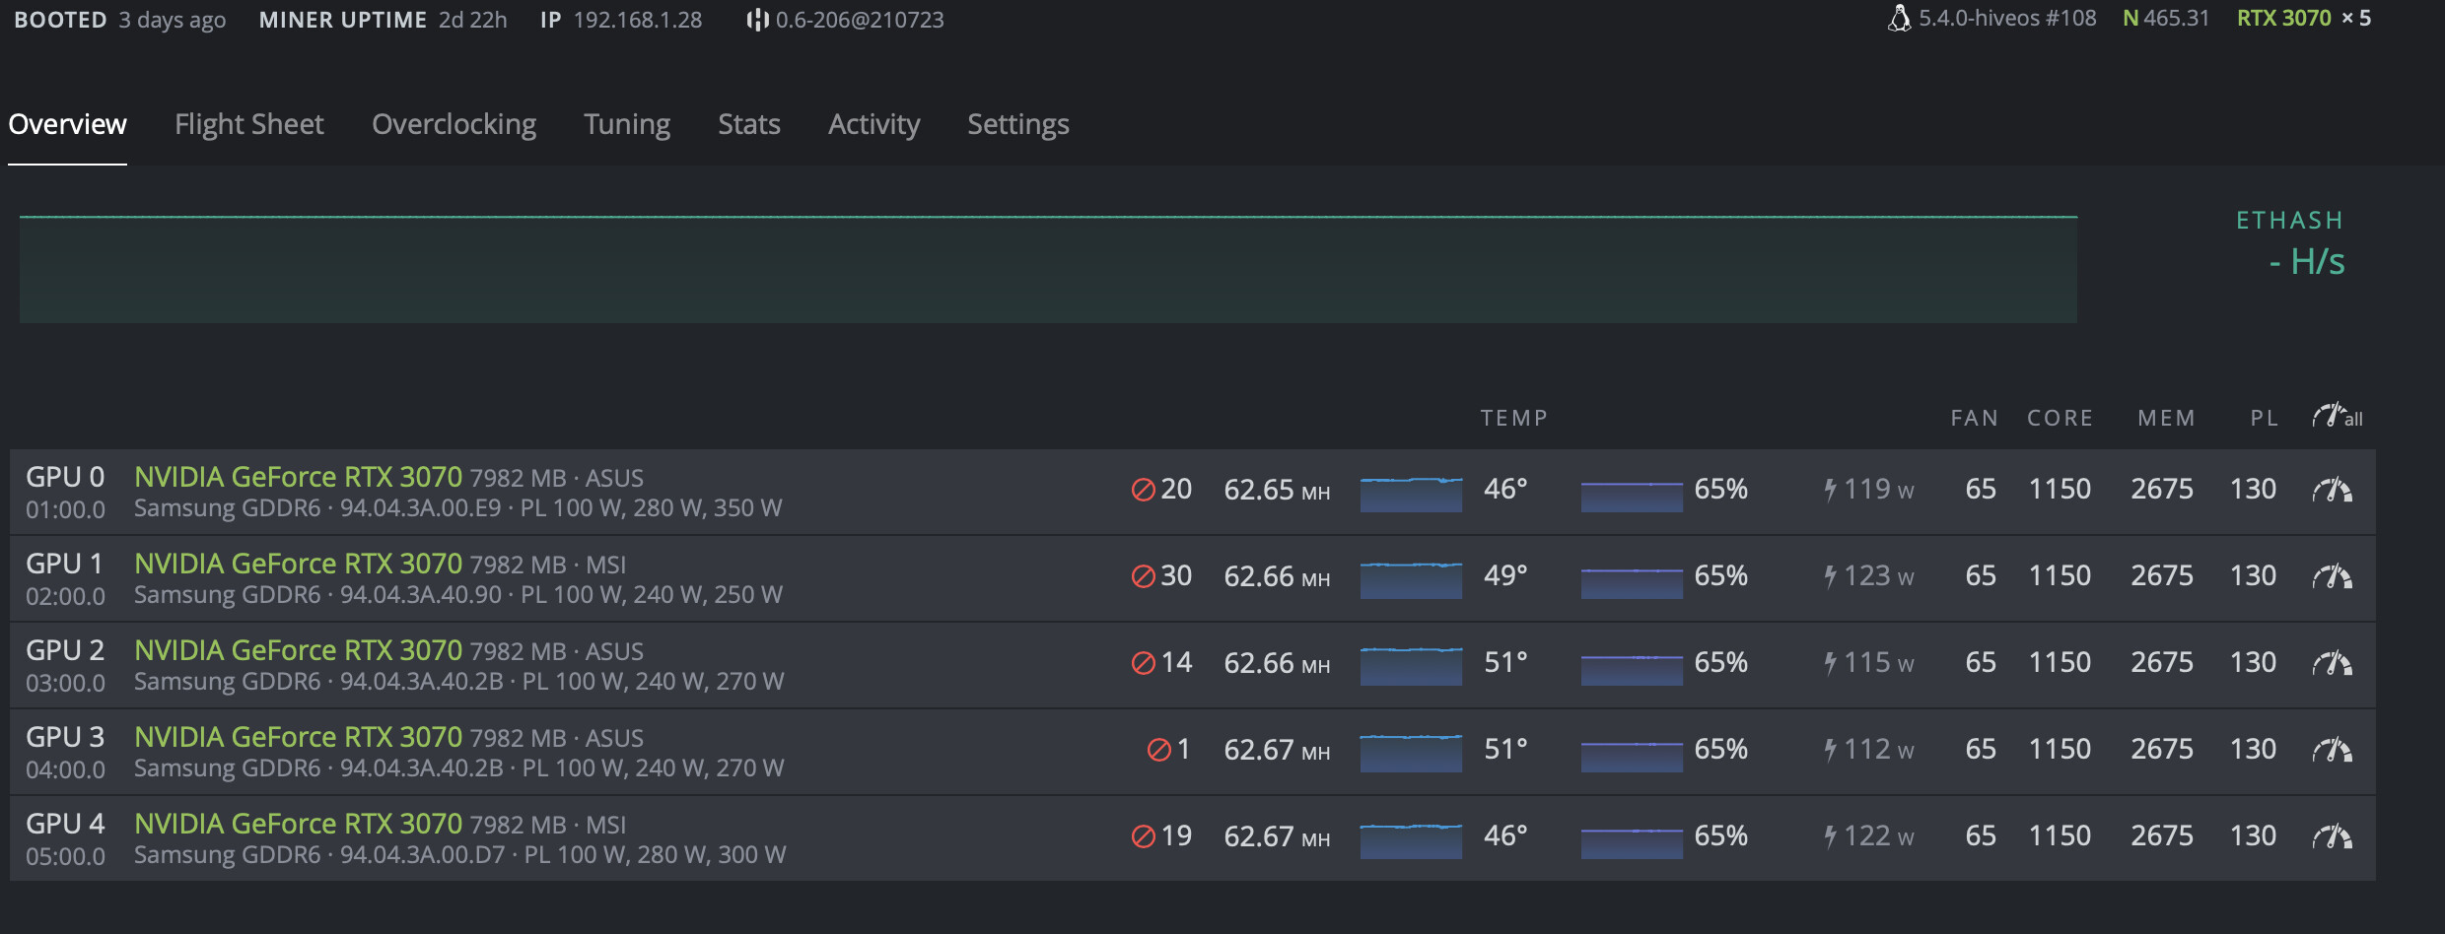This screenshot has height=934, width=2445.
Task: Switch to the Flight Sheet tab
Action: (x=248, y=124)
